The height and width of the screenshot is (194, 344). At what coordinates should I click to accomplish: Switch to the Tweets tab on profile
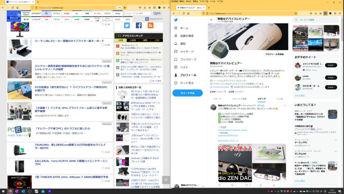point(217,99)
